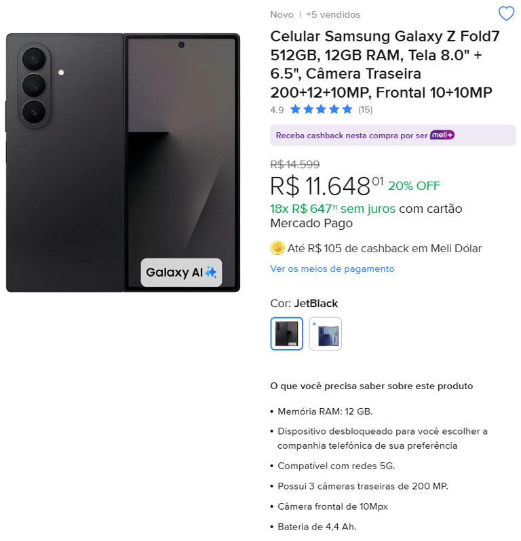Click the R$ 11.648 current price

coord(326,186)
